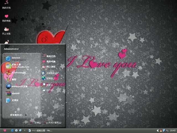Launch Internet Explorer from the Start menu
Image resolution: width=177 pixels, height=133 pixels.
click(16, 59)
